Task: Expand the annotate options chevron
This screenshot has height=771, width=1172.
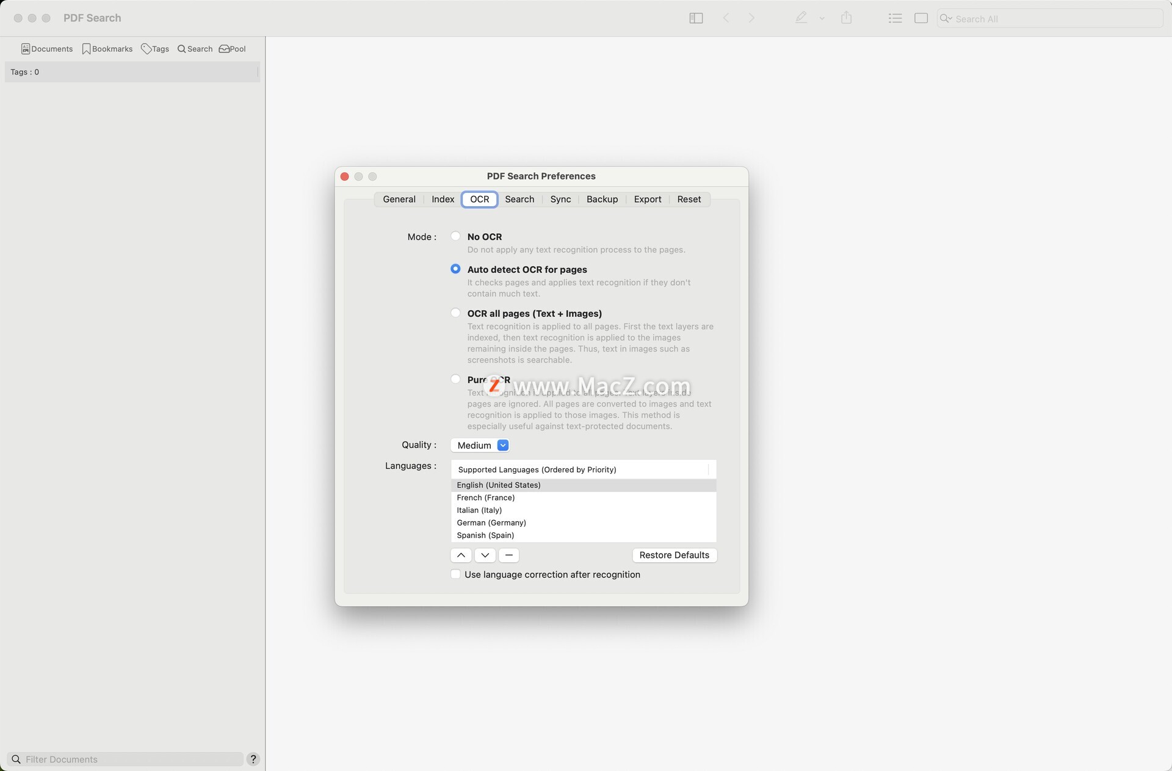Action: tap(822, 18)
